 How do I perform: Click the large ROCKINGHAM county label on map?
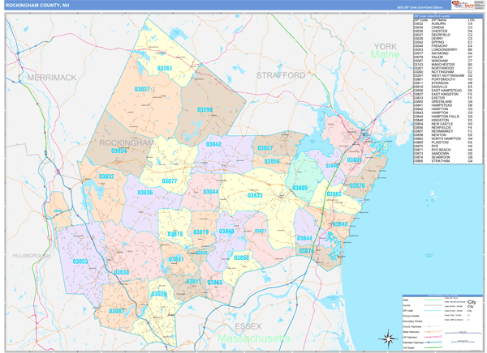127,142
